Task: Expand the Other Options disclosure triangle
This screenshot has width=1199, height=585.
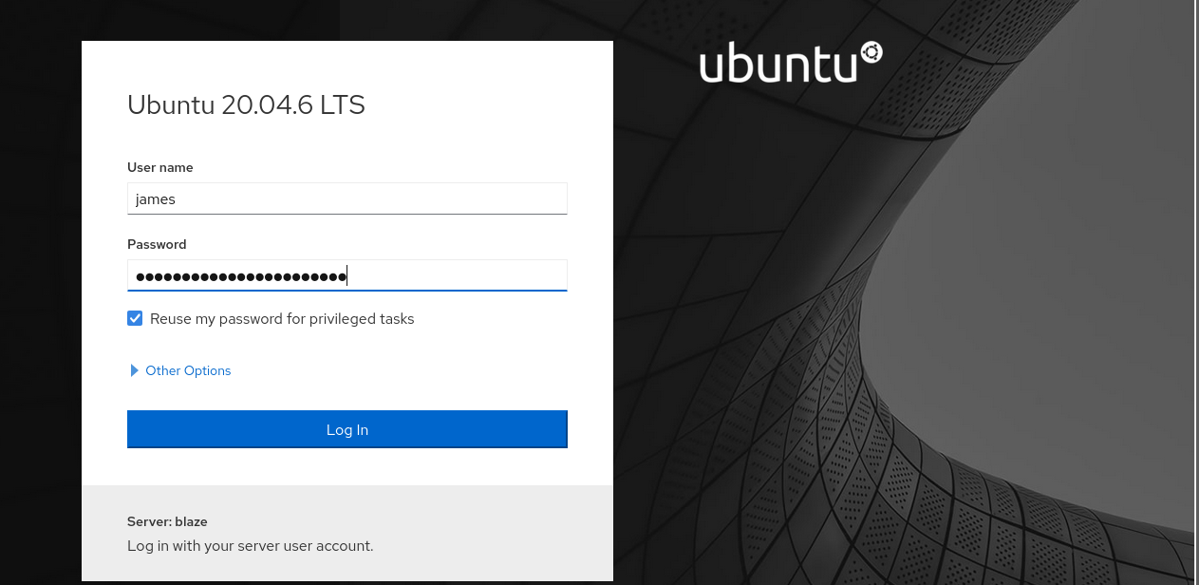Action: [134, 370]
